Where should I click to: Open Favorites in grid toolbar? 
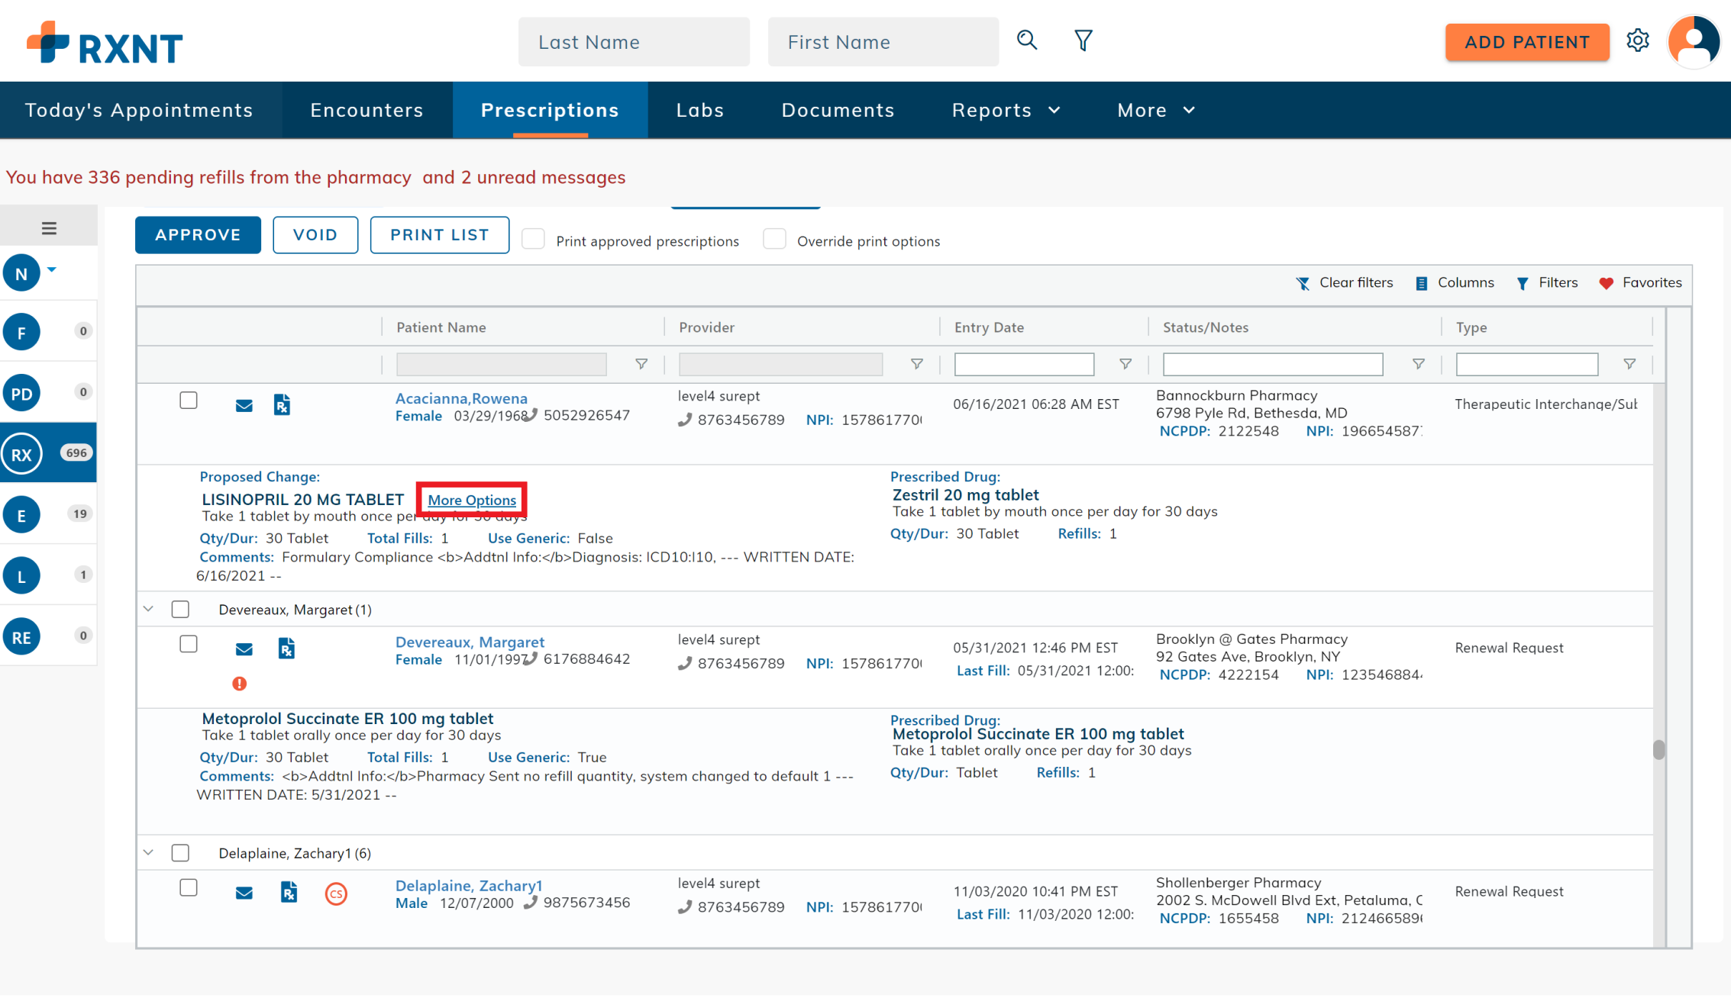click(1641, 283)
